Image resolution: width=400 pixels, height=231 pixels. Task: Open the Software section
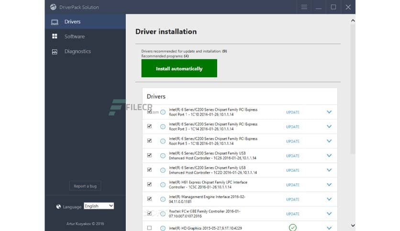(x=85, y=36)
